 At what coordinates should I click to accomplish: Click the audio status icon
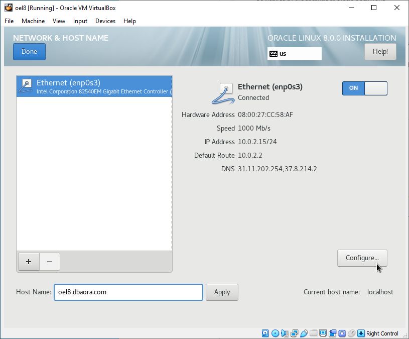click(x=285, y=333)
